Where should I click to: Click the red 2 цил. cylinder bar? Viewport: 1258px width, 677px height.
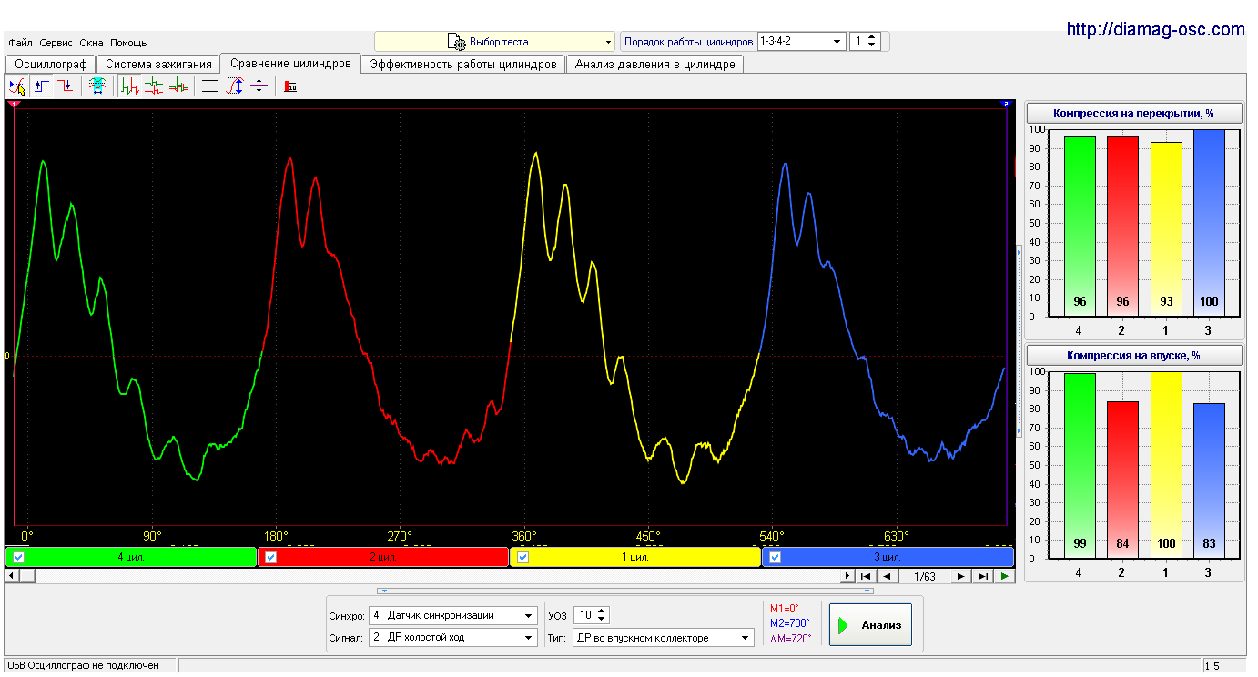(x=383, y=557)
